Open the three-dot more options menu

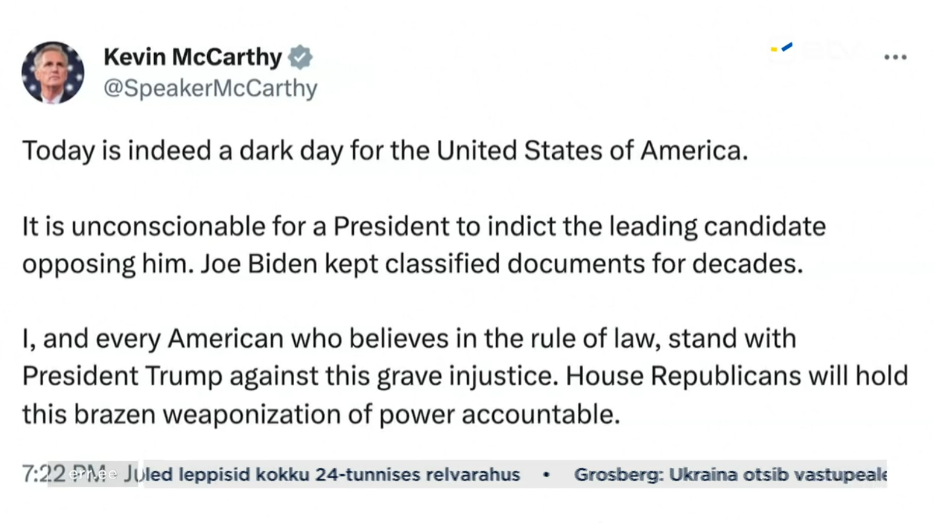point(895,57)
